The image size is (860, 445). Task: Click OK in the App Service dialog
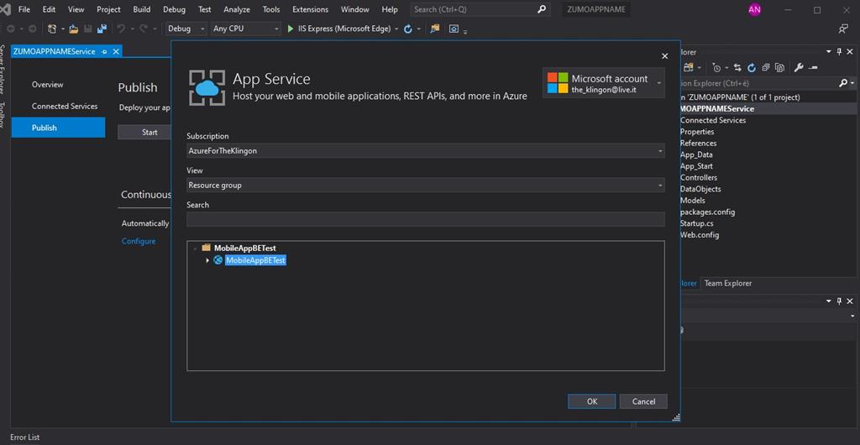[x=592, y=401]
